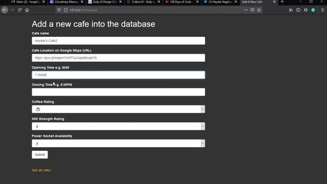The image size is (327, 184).
Task: Toggle the sidebar icon in toolbar
Action: pyautogui.click(x=298, y=10)
